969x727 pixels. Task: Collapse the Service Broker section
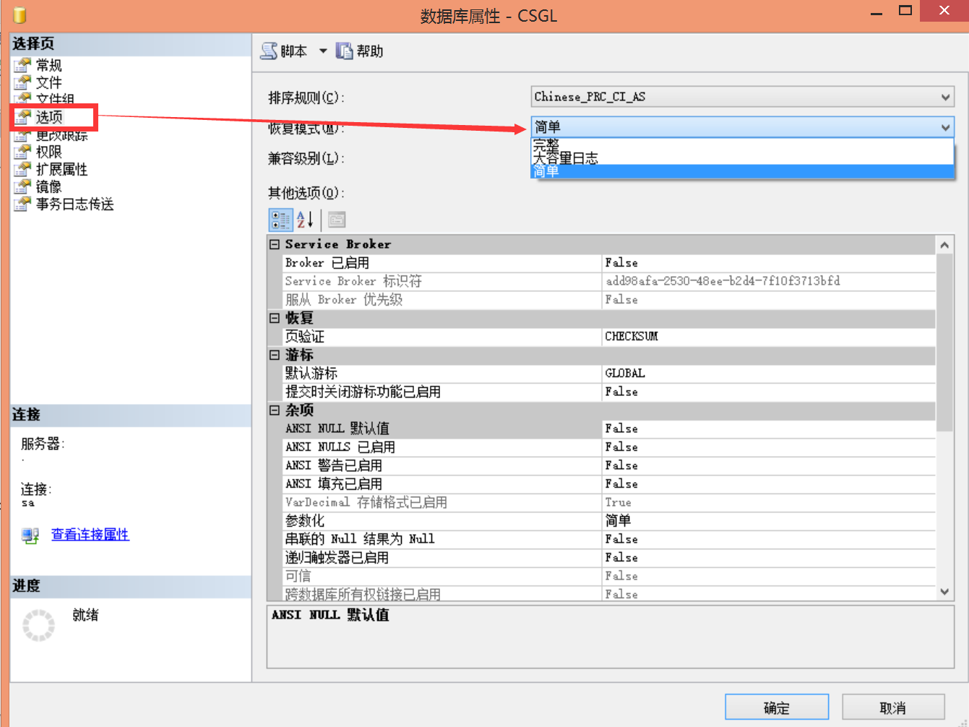tap(275, 245)
